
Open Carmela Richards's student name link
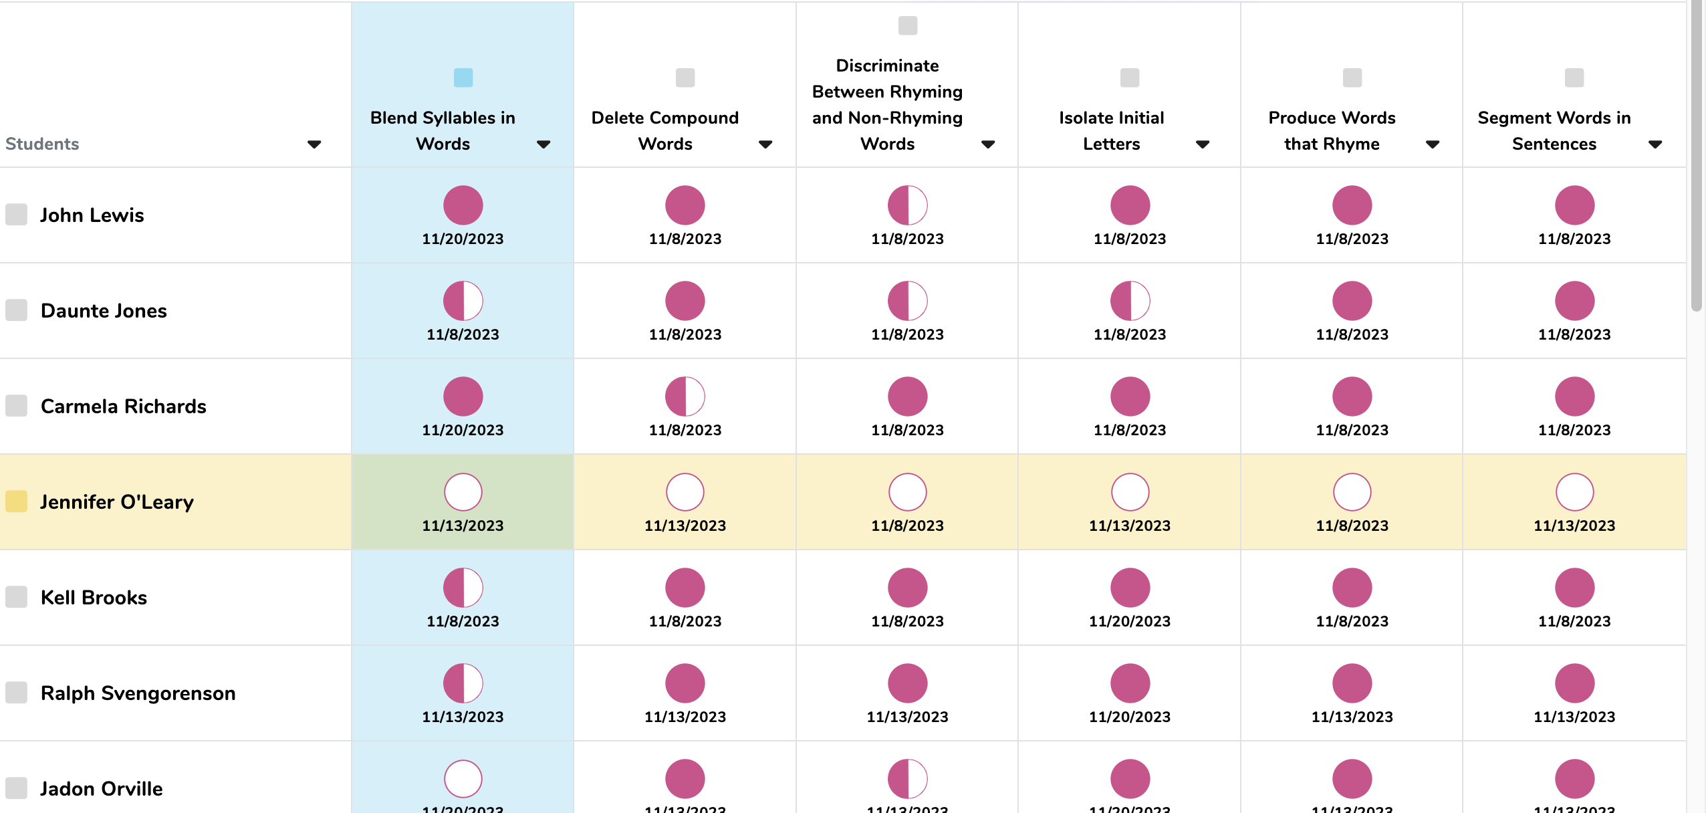pyautogui.click(x=123, y=406)
